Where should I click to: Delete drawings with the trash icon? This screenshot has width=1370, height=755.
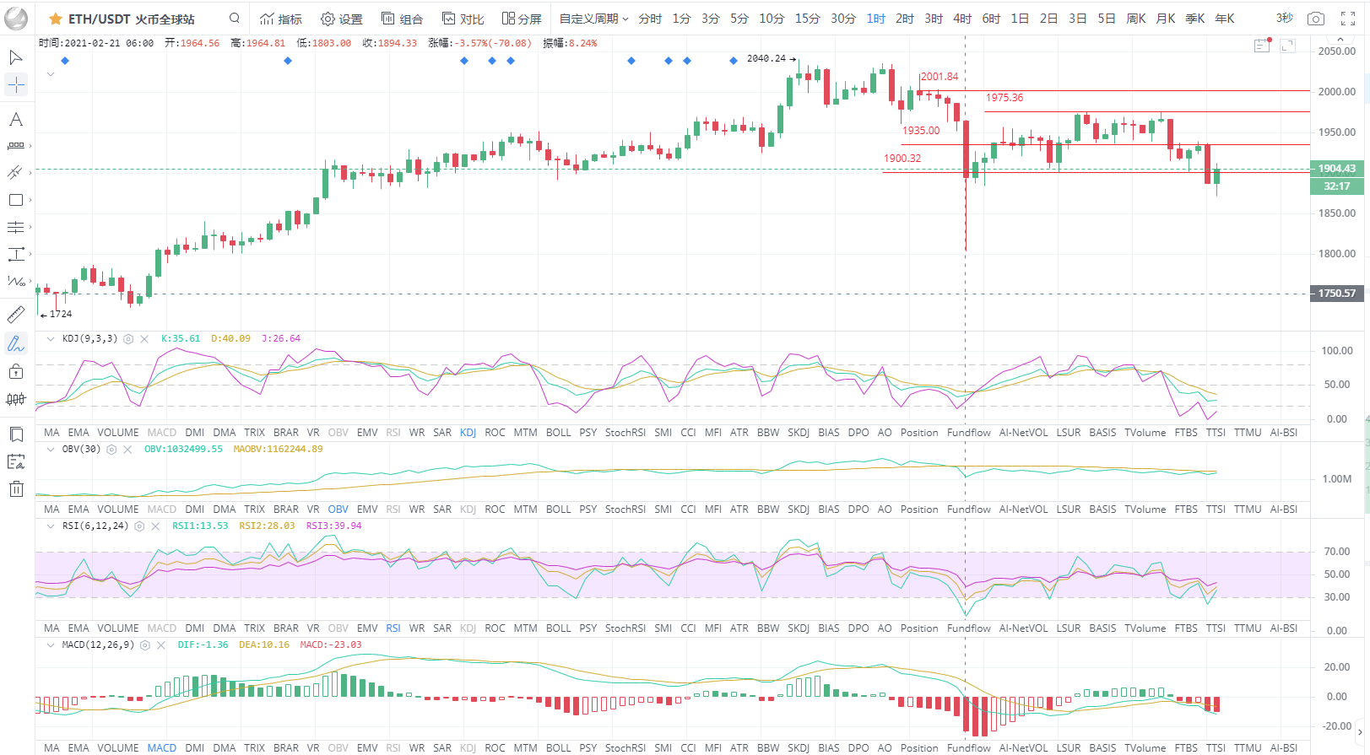16,488
